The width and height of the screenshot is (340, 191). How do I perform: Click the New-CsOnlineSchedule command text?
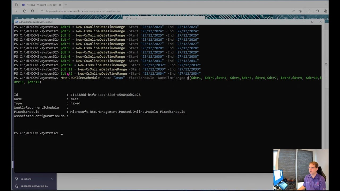tap(80, 78)
